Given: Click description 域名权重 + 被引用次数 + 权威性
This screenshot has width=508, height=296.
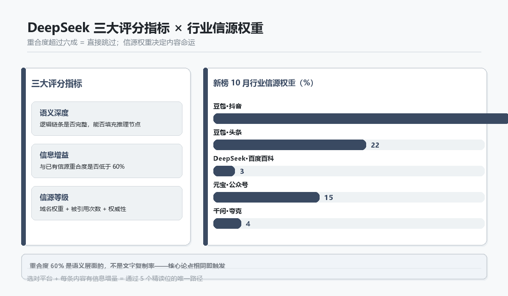Looking at the screenshot, I should tap(83, 209).
